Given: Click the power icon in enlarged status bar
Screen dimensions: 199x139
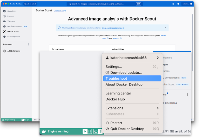Looking at the screenshot, I should tap(96, 131).
